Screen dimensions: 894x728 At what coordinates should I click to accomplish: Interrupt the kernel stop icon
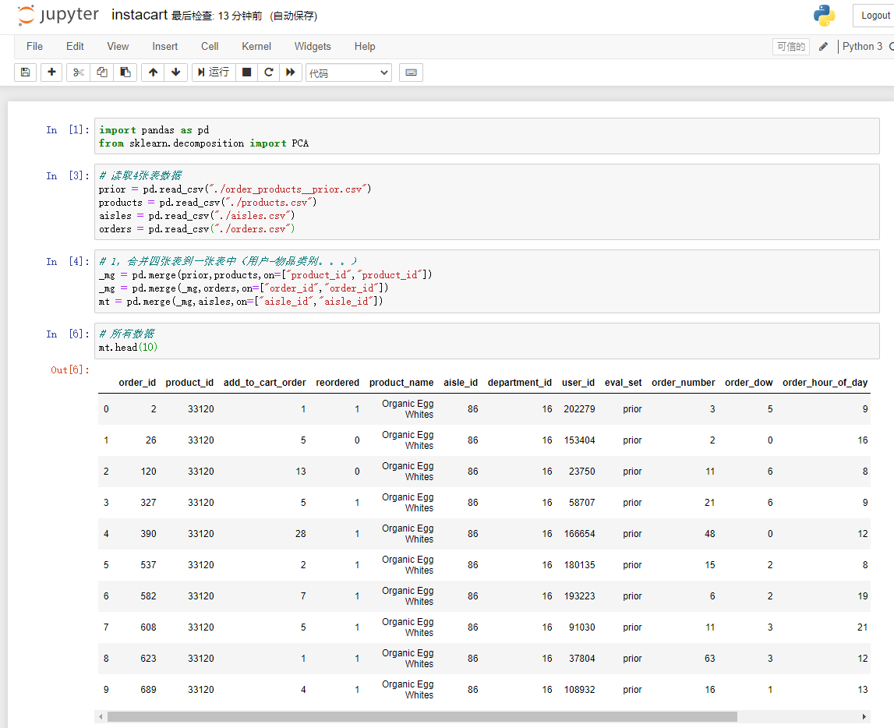(246, 72)
